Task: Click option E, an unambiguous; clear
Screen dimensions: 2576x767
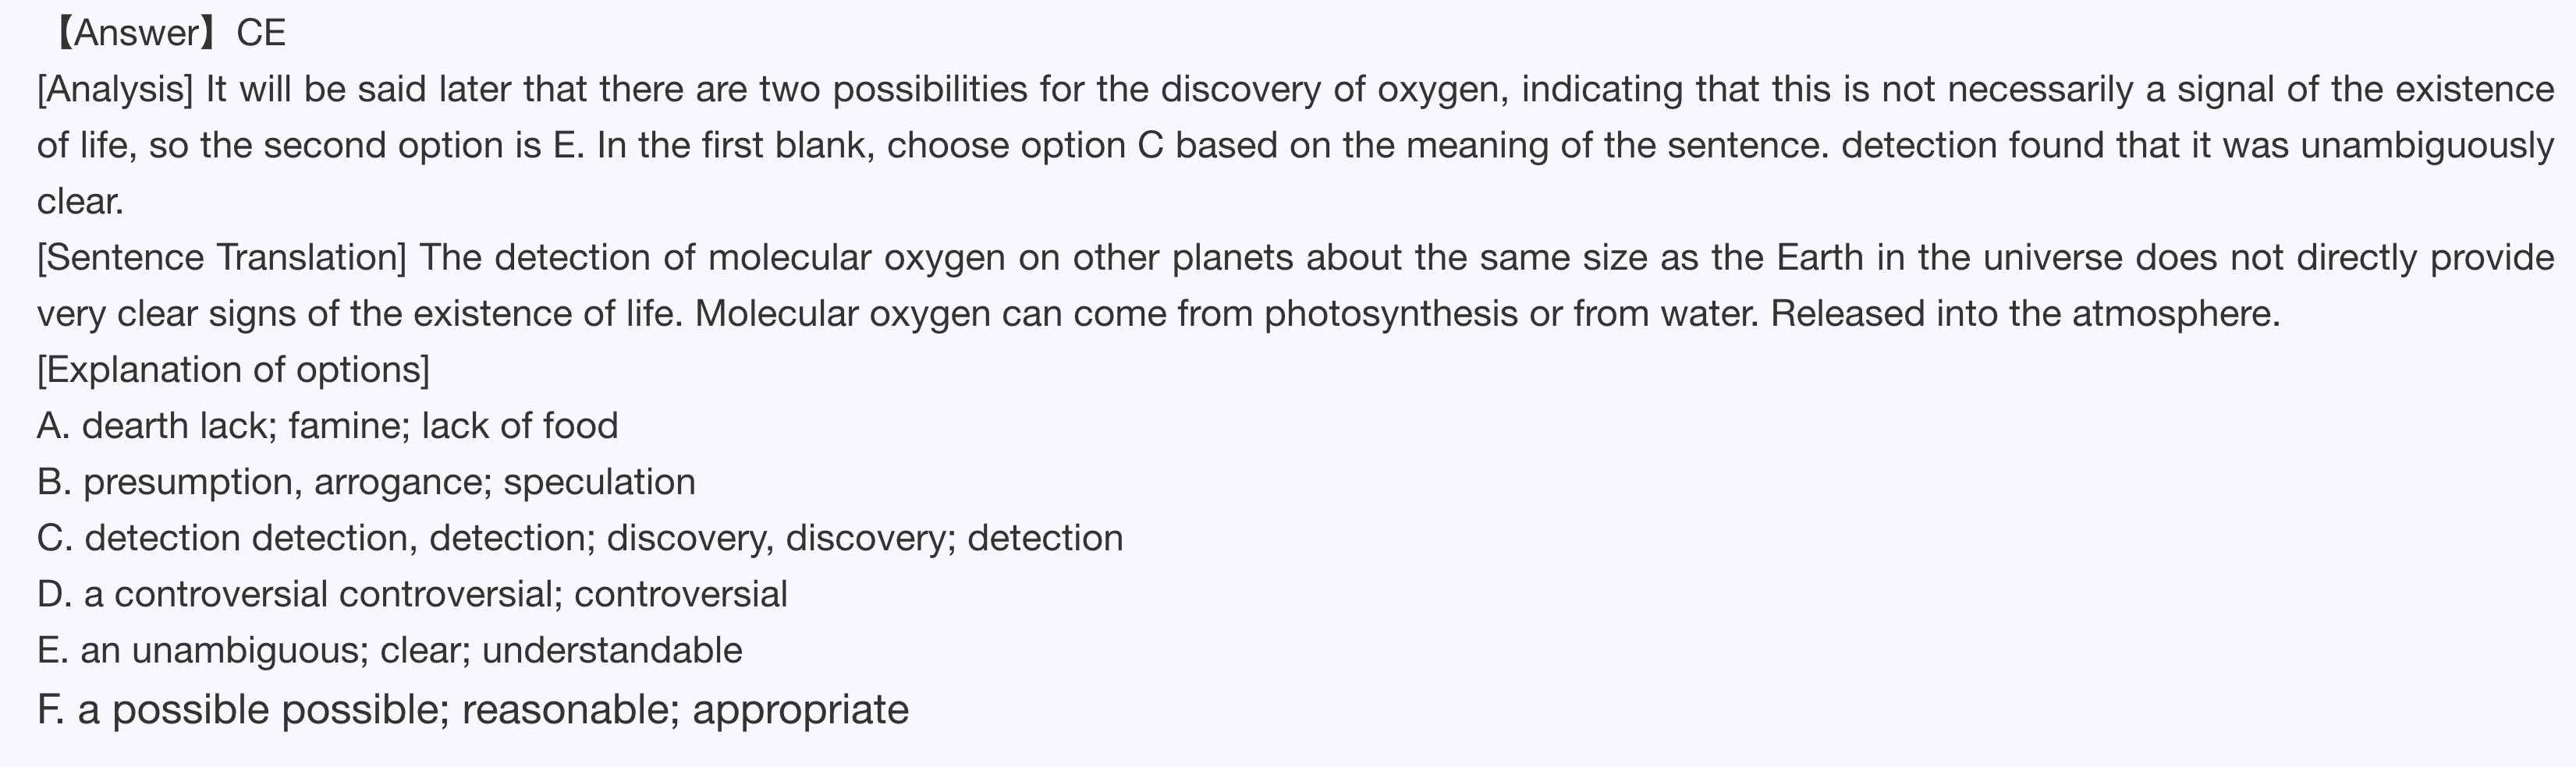Action: click(390, 650)
